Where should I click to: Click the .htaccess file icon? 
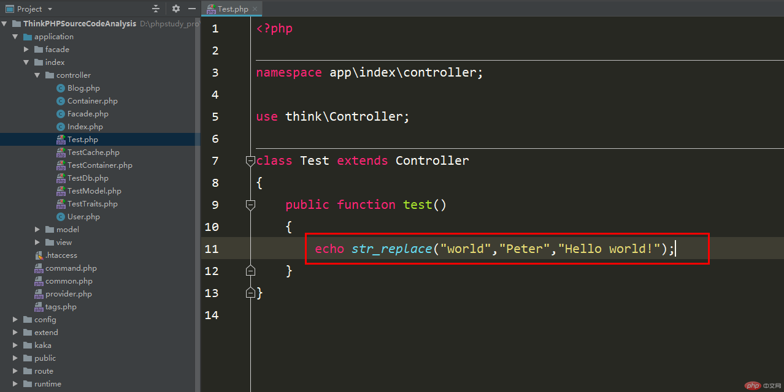coord(39,255)
